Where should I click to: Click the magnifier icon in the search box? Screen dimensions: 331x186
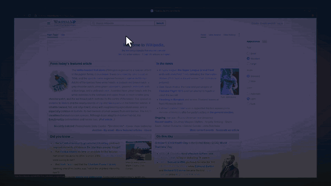[93, 23]
